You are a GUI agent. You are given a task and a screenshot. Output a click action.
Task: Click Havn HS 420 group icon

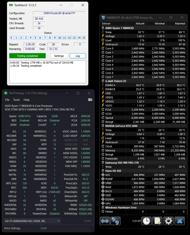click(x=103, y=171)
